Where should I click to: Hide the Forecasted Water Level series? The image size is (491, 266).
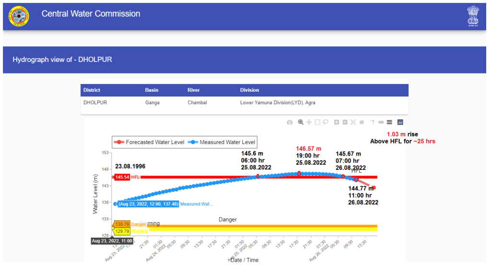pyautogui.click(x=149, y=143)
